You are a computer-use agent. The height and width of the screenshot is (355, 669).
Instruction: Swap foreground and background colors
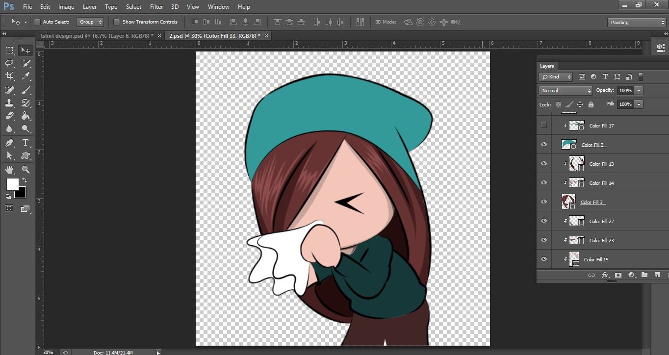[x=25, y=180]
